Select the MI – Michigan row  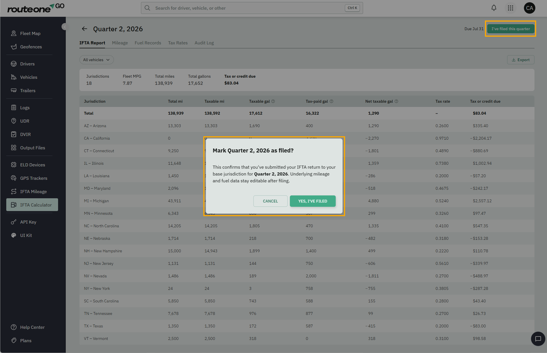point(307,201)
